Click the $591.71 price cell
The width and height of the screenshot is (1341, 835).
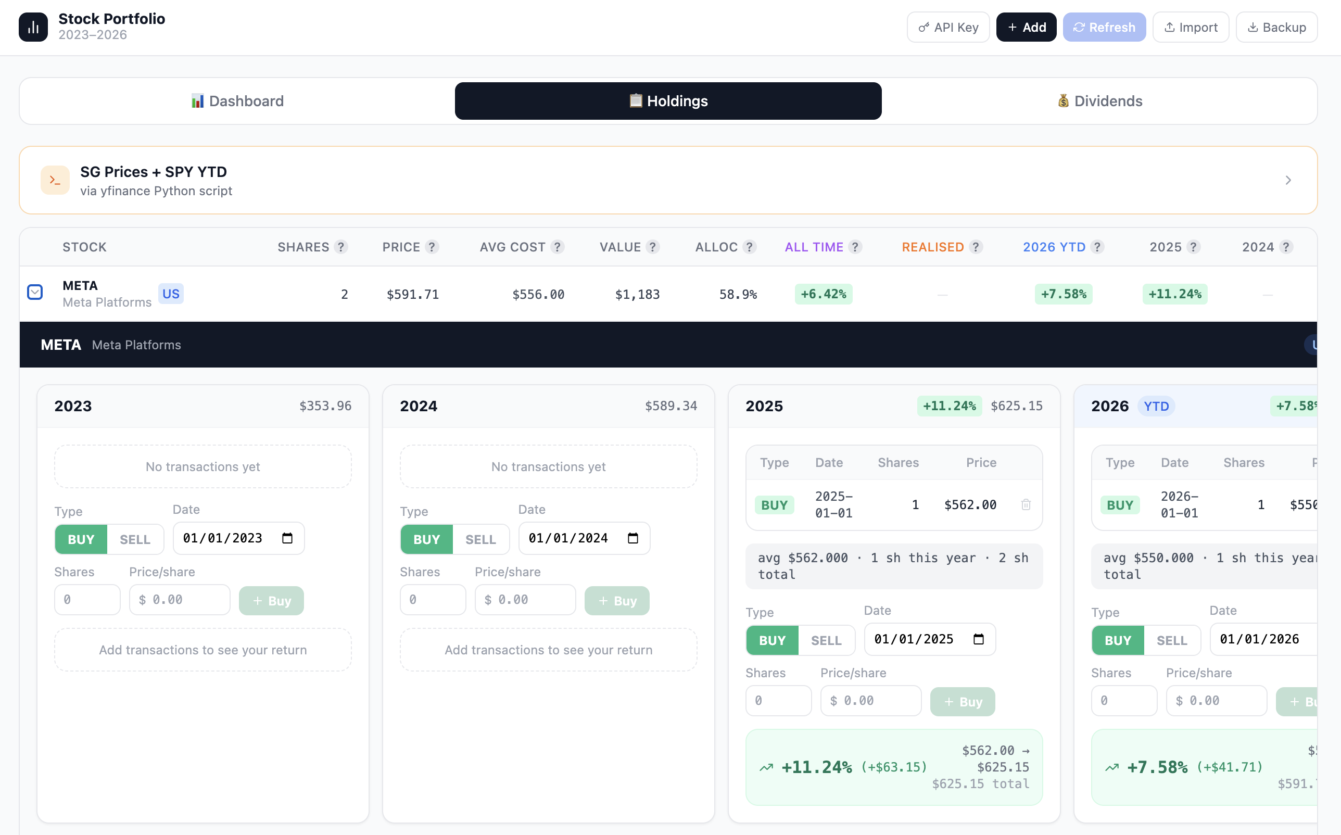click(x=412, y=294)
